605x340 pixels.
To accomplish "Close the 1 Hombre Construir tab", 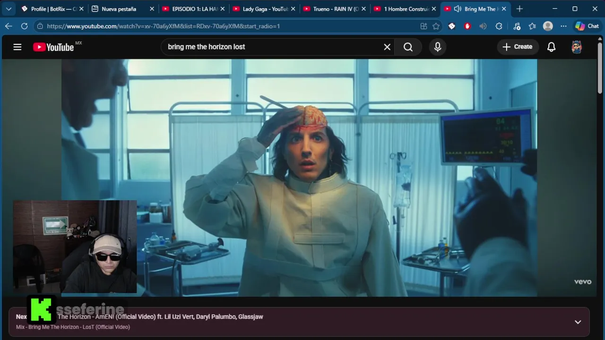I will click(x=433, y=8).
